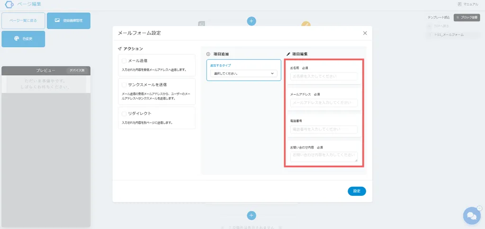Enable the メール送信 checkbox
The height and width of the screenshot is (229, 485).
tap(124, 61)
